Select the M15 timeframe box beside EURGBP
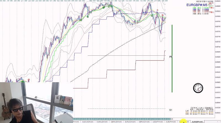The image size is (221, 123). click(211, 5)
